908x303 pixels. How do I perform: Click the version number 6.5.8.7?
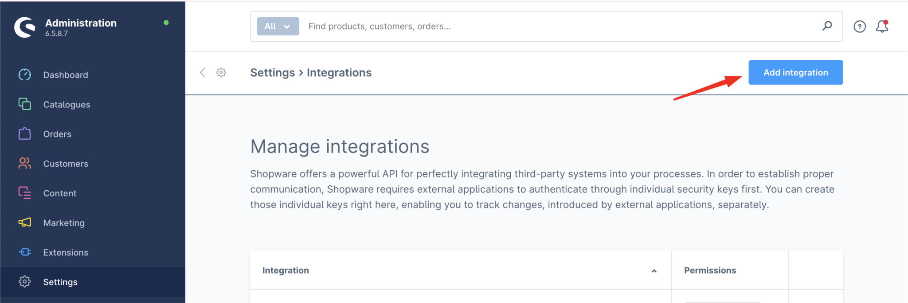pyautogui.click(x=56, y=34)
